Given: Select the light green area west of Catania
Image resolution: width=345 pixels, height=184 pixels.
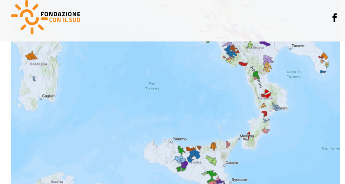Looking at the screenshot, I should (x=211, y=160).
